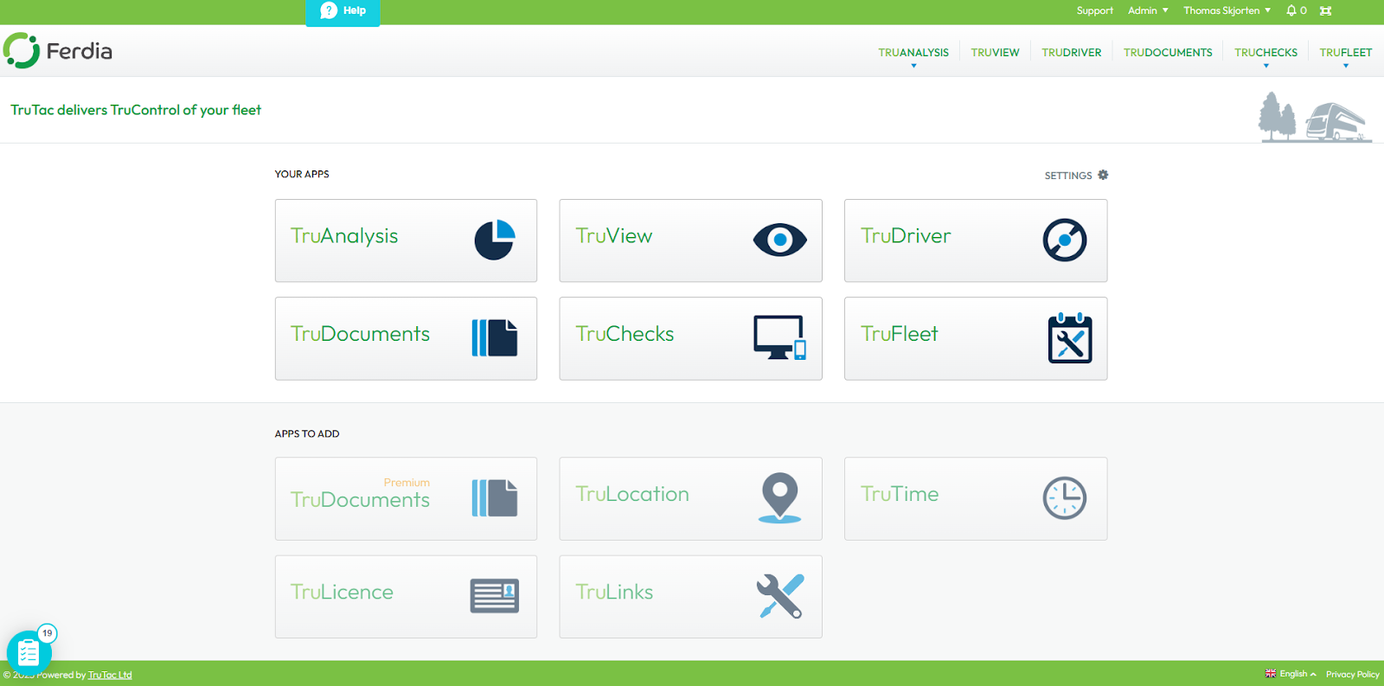Open TRUVIEW in the top navigation

pos(995,53)
